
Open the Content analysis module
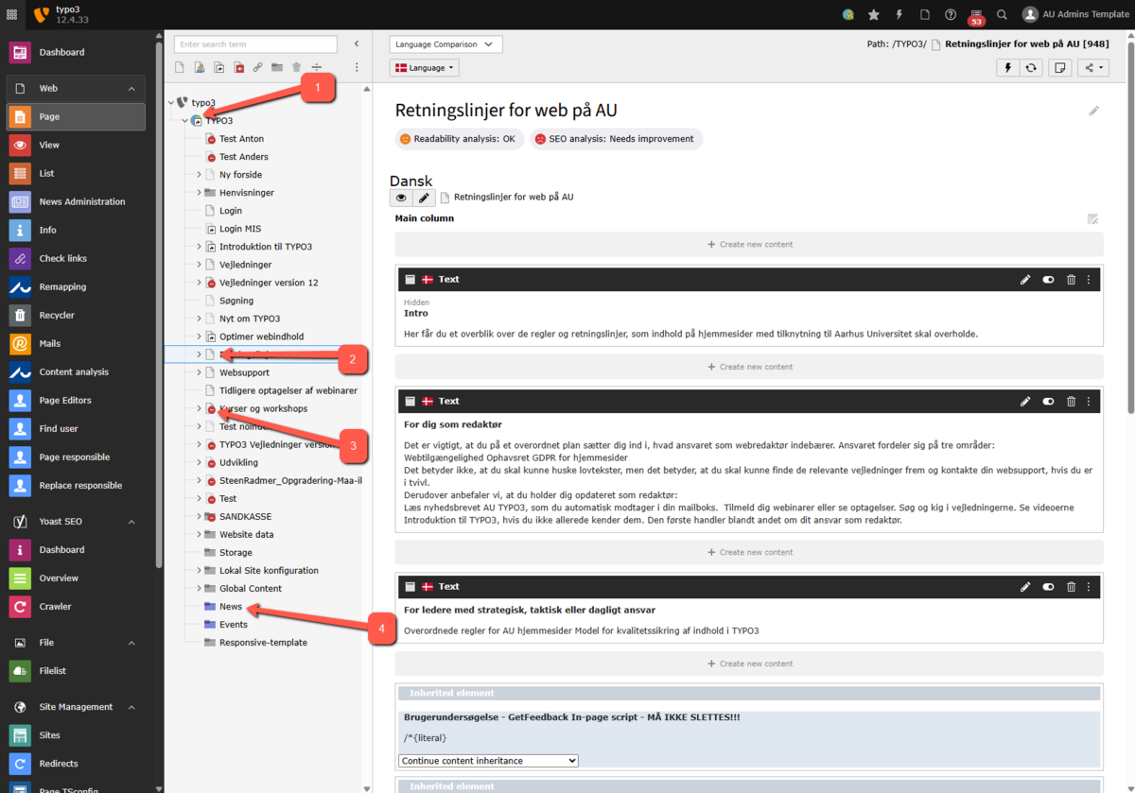tap(76, 371)
